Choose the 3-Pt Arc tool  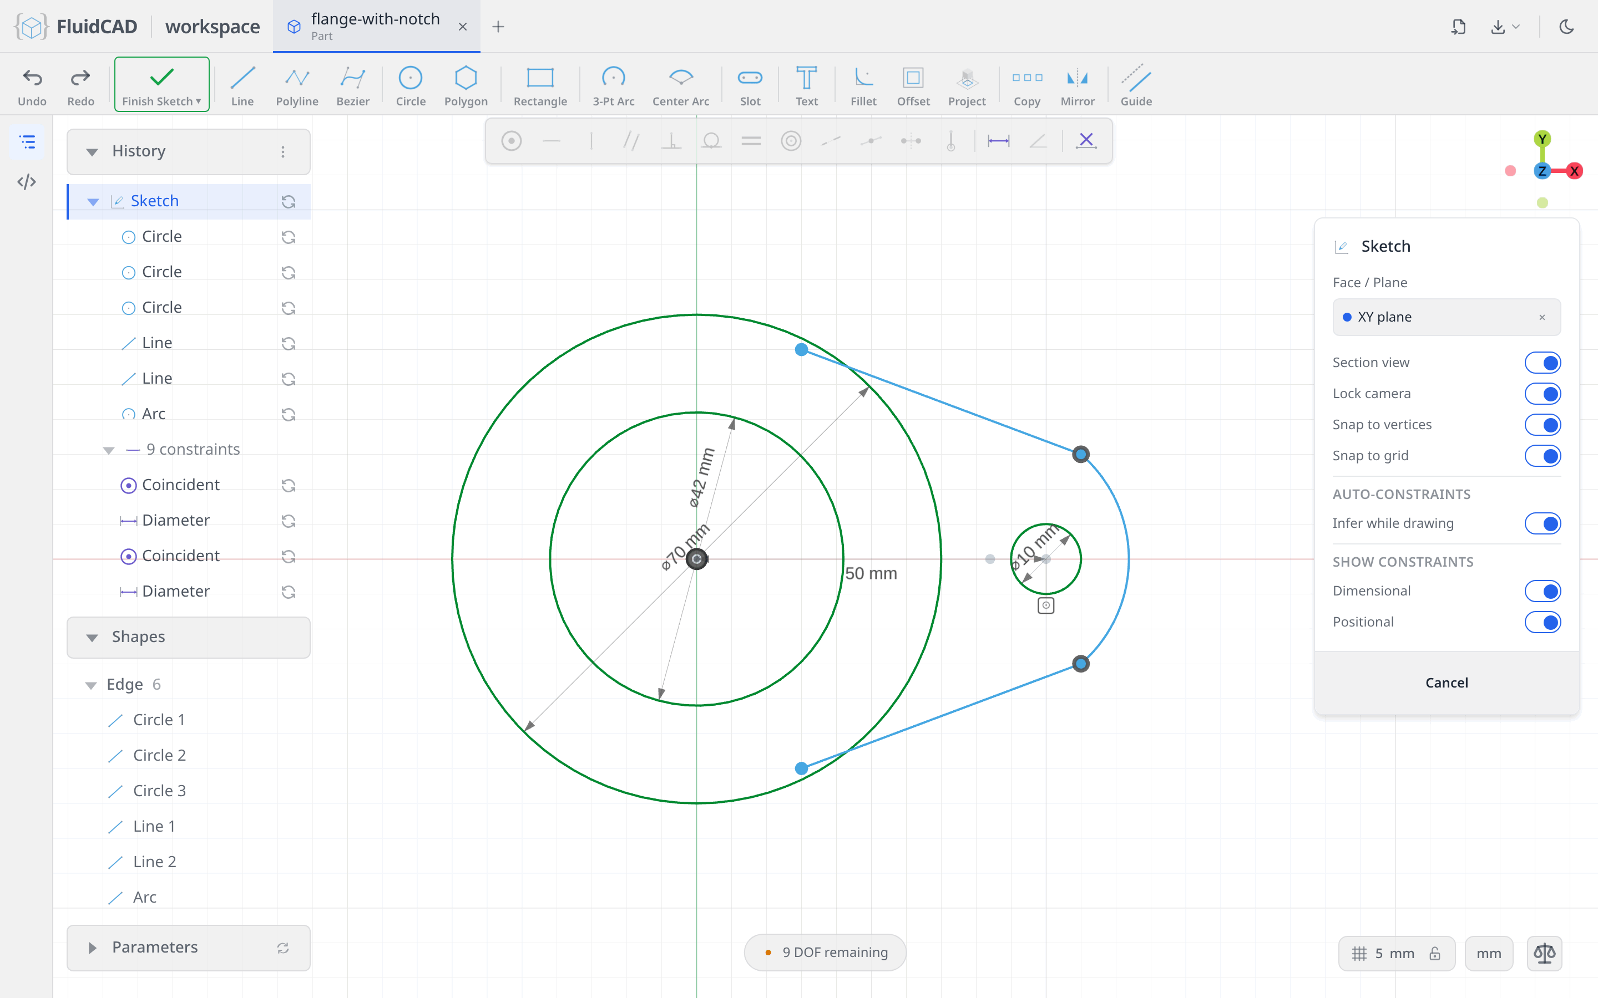click(614, 86)
